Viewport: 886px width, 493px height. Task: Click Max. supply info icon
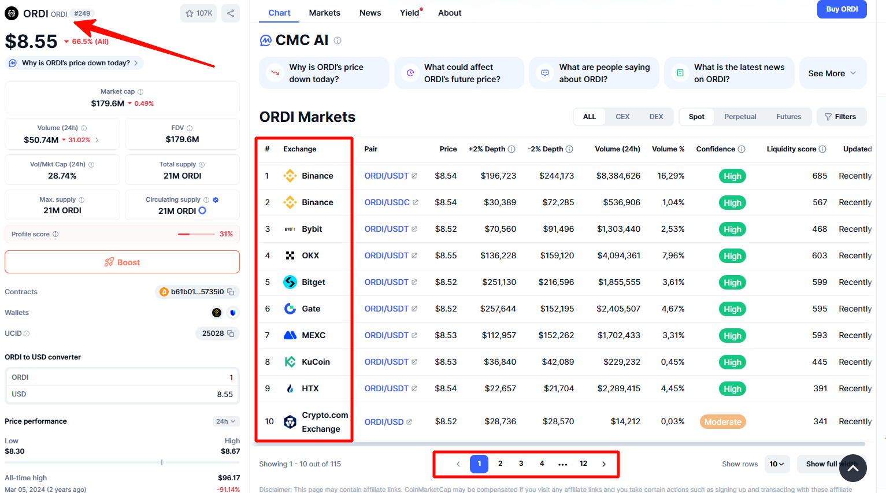coord(81,200)
